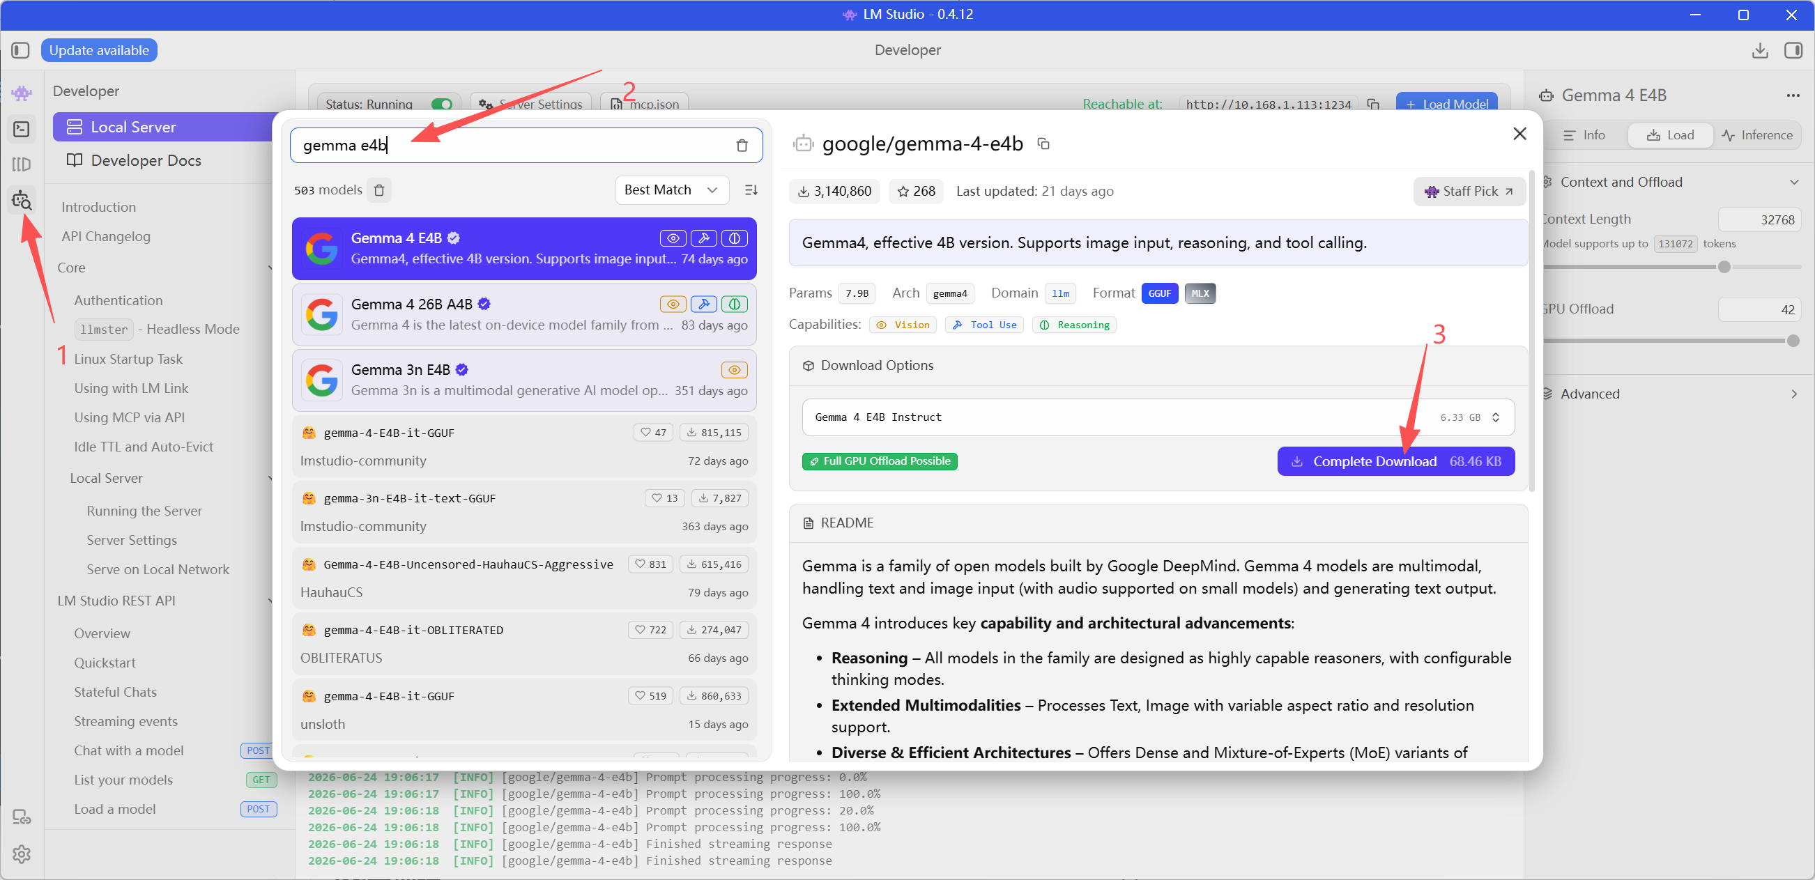This screenshot has width=1815, height=880.
Task: Copy the server URL address
Action: (x=1373, y=105)
